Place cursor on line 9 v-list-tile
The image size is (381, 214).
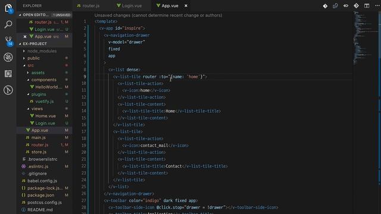(127, 77)
